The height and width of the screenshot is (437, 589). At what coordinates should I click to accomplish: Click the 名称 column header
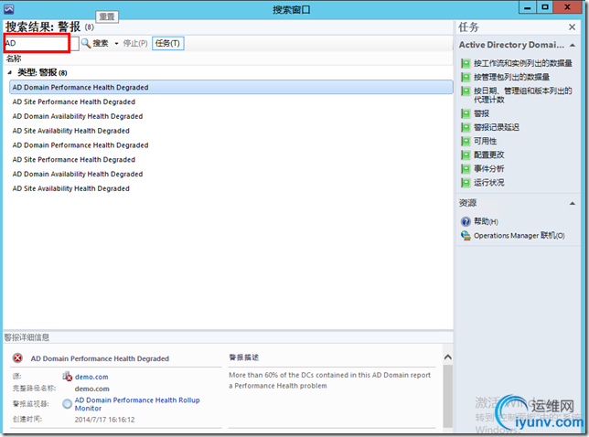coord(14,59)
